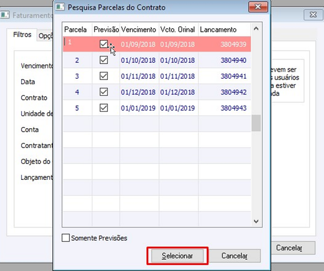Enable the Somente Previsões checkbox

point(66,238)
